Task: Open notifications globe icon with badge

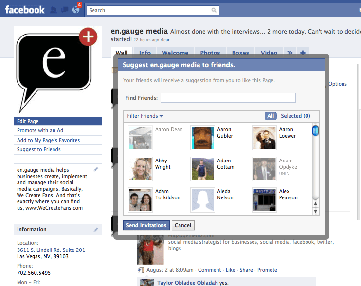Action: (76, 9)
